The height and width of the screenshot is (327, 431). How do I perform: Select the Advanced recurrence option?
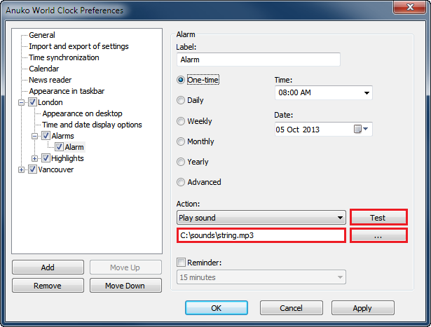pos(181,182)
